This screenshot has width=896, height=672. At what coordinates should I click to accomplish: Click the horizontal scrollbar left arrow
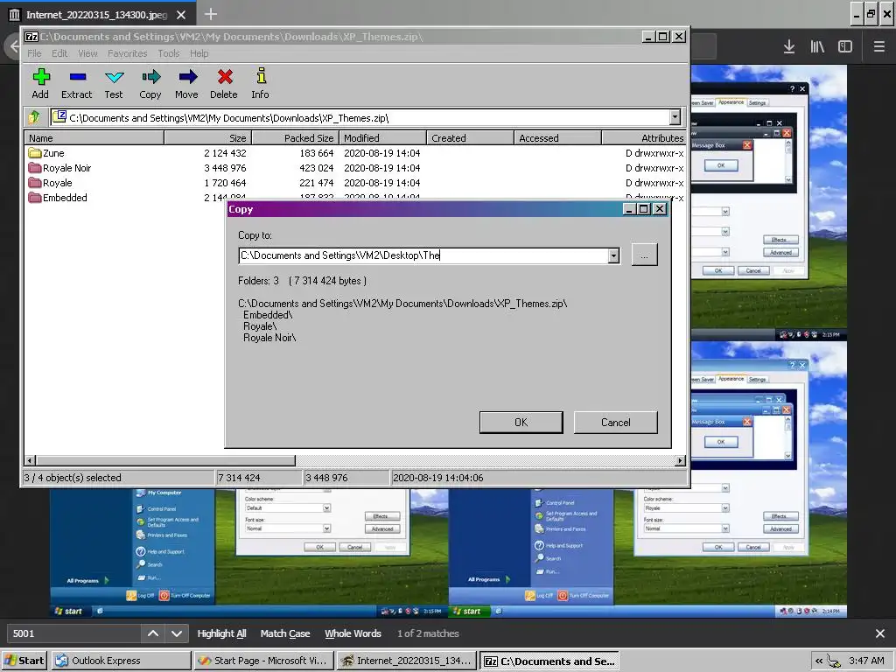click(x=31, y=460)
